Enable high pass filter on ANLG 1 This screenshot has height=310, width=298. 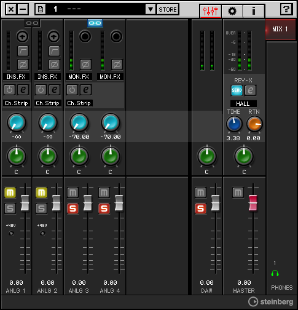point(23,51)
